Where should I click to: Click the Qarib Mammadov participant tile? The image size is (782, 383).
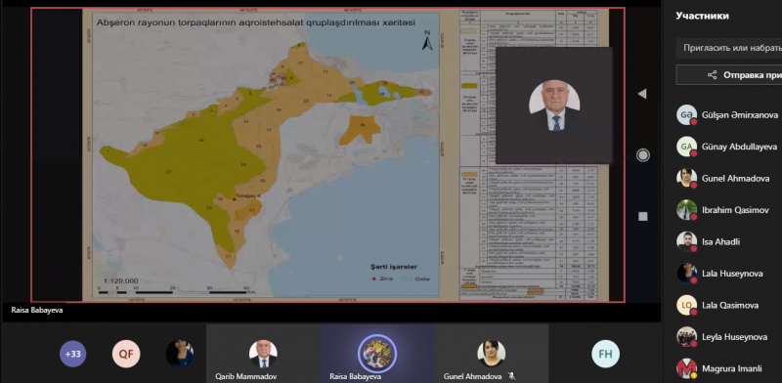263,354
